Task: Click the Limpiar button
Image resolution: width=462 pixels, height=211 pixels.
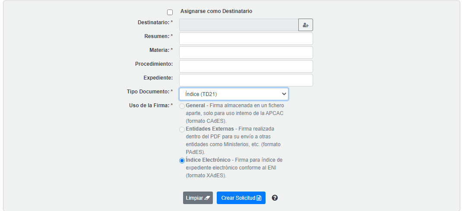Action: tap(198, 198)
